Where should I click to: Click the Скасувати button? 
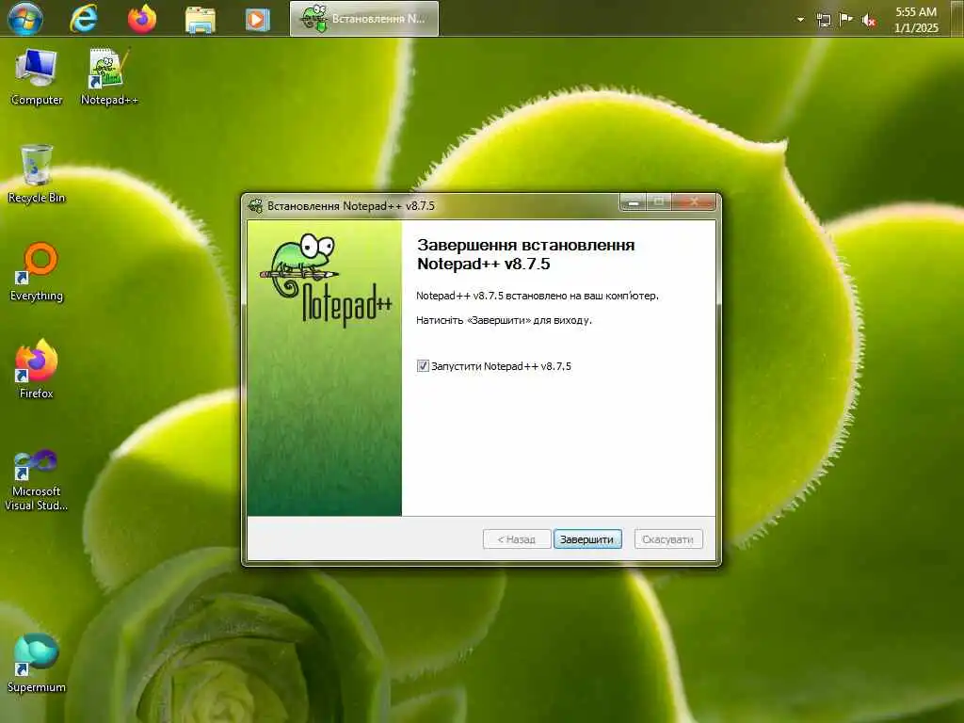point(667,539)
